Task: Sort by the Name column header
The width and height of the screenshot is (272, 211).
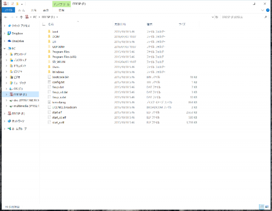Action: (x=51, y=24)
